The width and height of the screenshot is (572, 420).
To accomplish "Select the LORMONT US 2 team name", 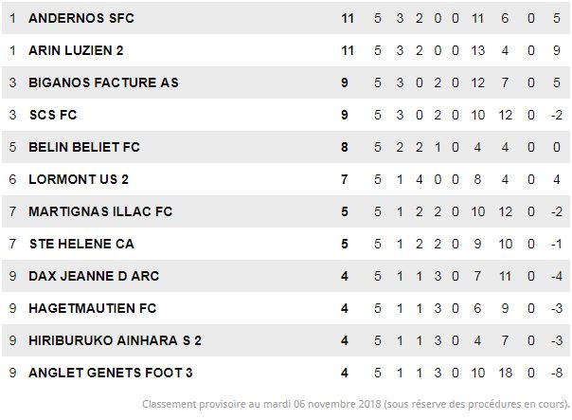I will pyautogui.click(x=79, y=179).
